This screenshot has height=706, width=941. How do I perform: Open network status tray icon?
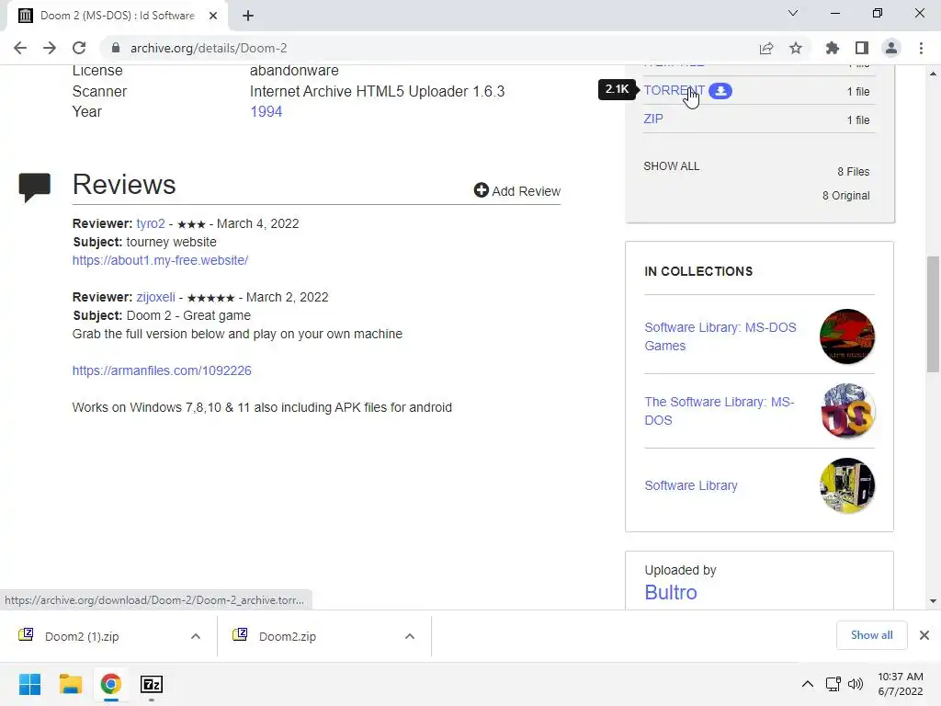[x=833, y=684]
